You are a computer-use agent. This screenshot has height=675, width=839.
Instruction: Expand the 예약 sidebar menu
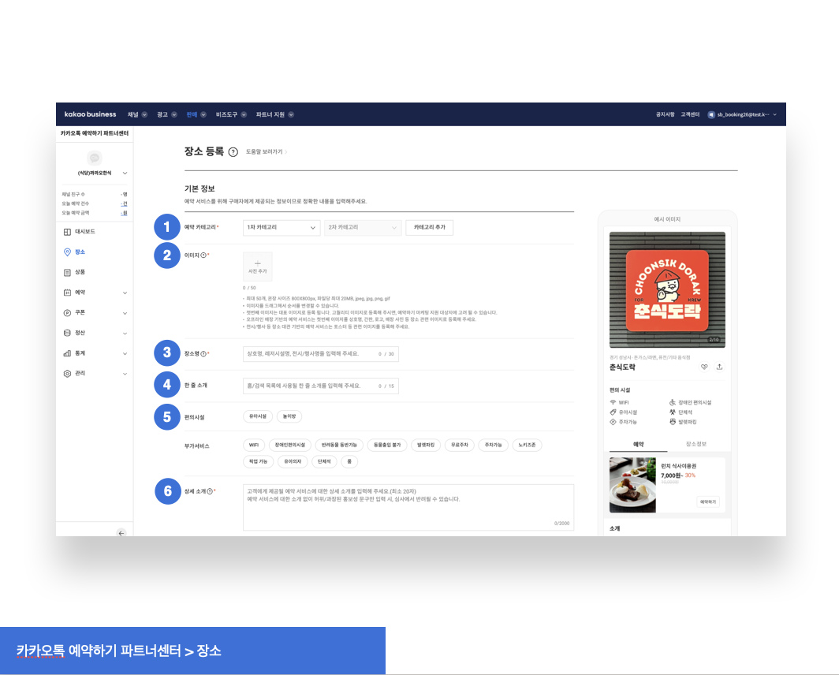coord(94,293)
